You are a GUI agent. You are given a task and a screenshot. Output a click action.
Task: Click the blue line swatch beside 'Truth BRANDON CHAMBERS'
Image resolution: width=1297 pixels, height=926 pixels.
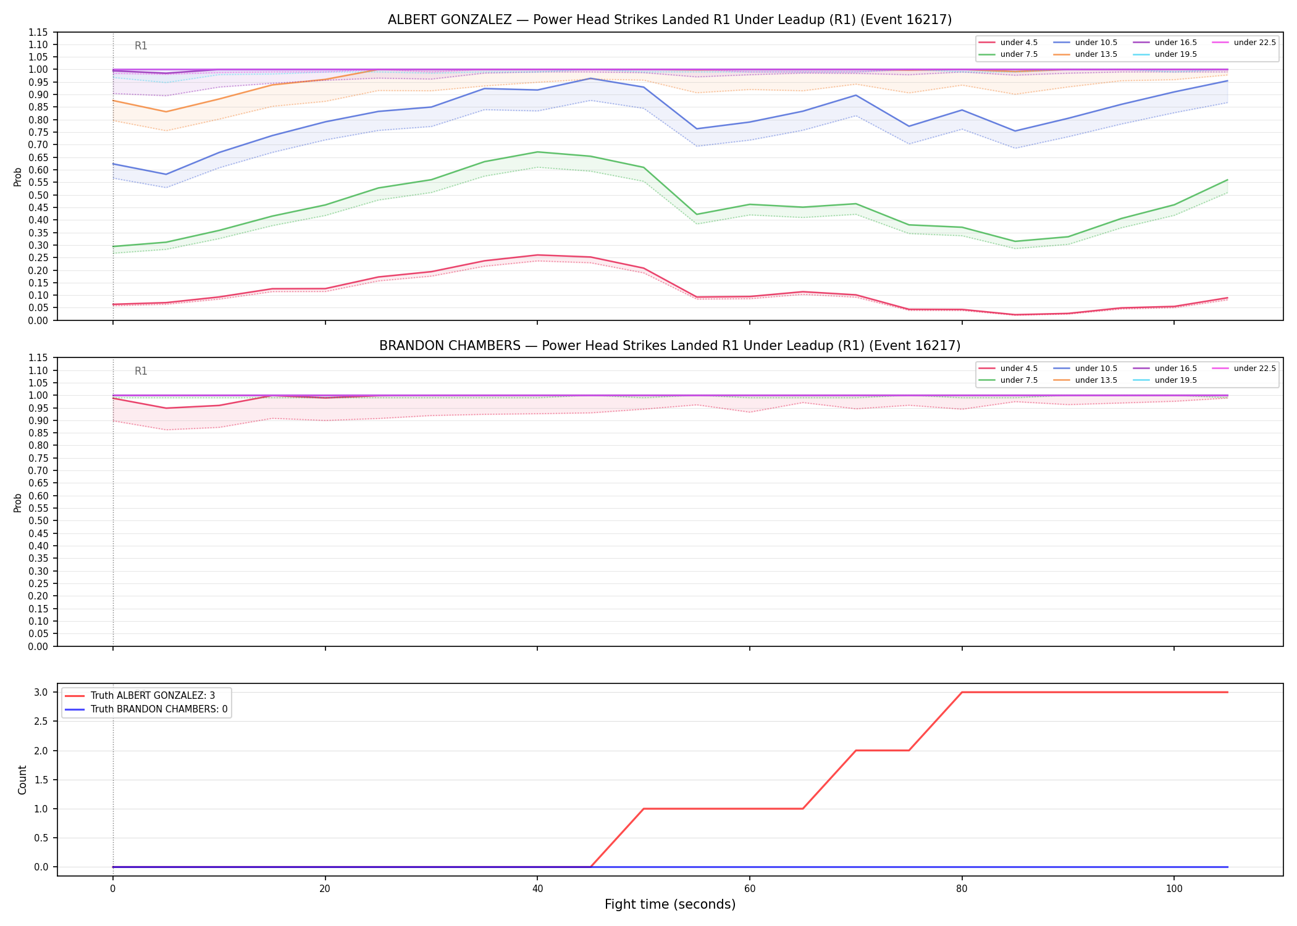(74, 709)
